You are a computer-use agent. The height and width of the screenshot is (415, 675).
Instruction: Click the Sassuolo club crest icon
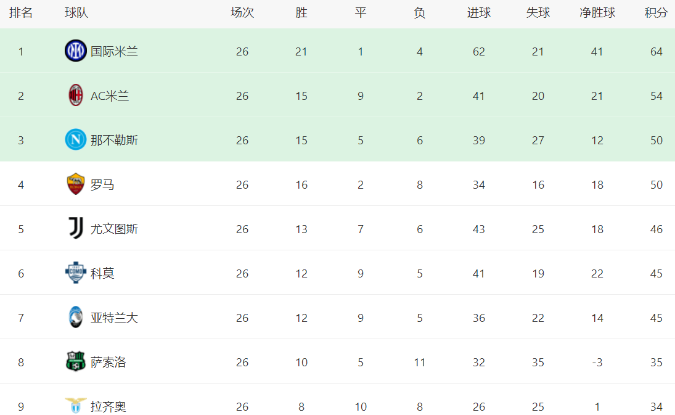pos(75,362)
